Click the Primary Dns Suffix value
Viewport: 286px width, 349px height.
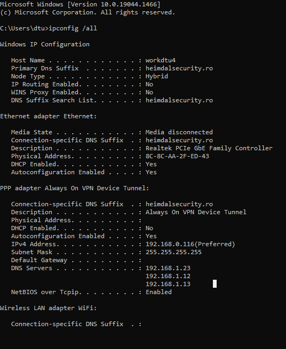coord(179,68)
